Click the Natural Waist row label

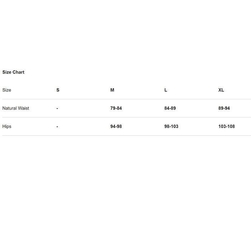pos(16,108)
